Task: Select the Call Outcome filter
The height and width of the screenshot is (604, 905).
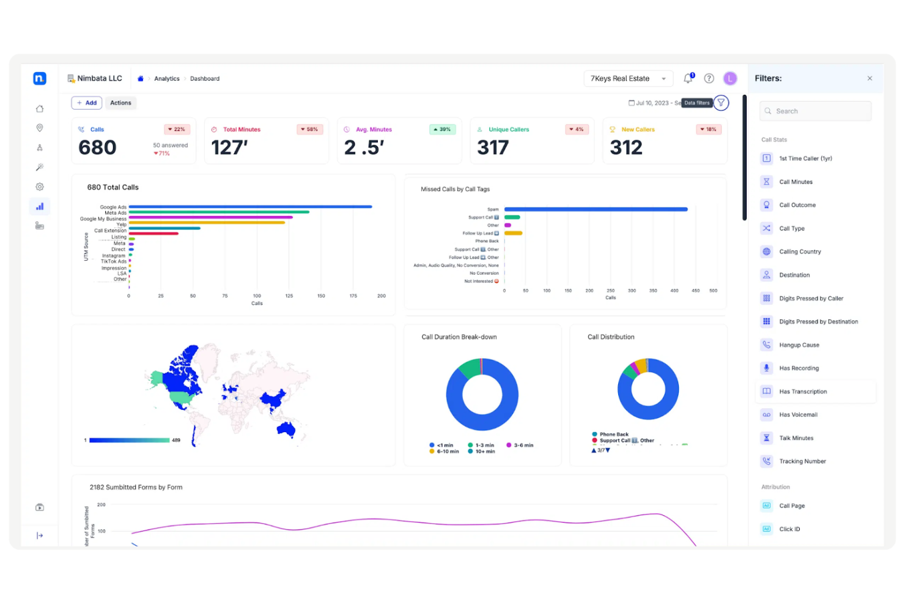Action: pos(797,205)
